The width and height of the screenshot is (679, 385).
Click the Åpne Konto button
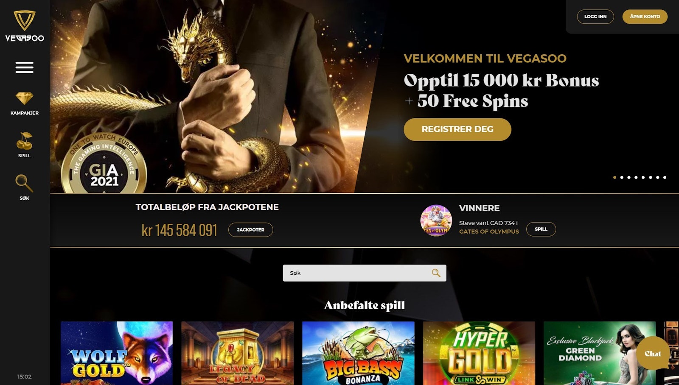point(645,17)
